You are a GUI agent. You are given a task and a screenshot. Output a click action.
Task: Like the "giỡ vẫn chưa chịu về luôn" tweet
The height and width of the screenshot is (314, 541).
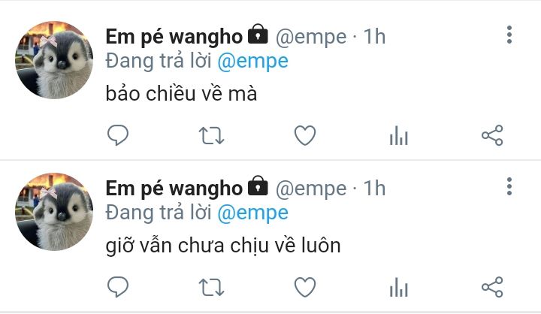(305, 287)
